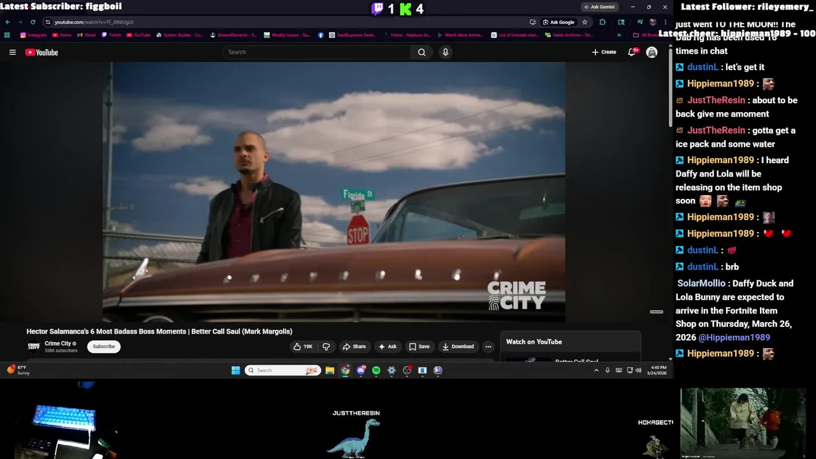Open the YouTube hamburger guide menu
Viewport: 816px width, 459px height.
(x=12, y=52)
